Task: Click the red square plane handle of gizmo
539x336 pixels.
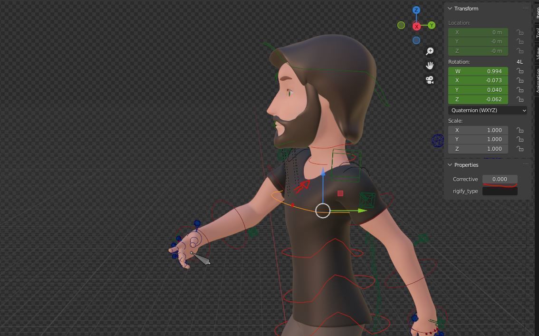Action: click(x=340, y=193)
